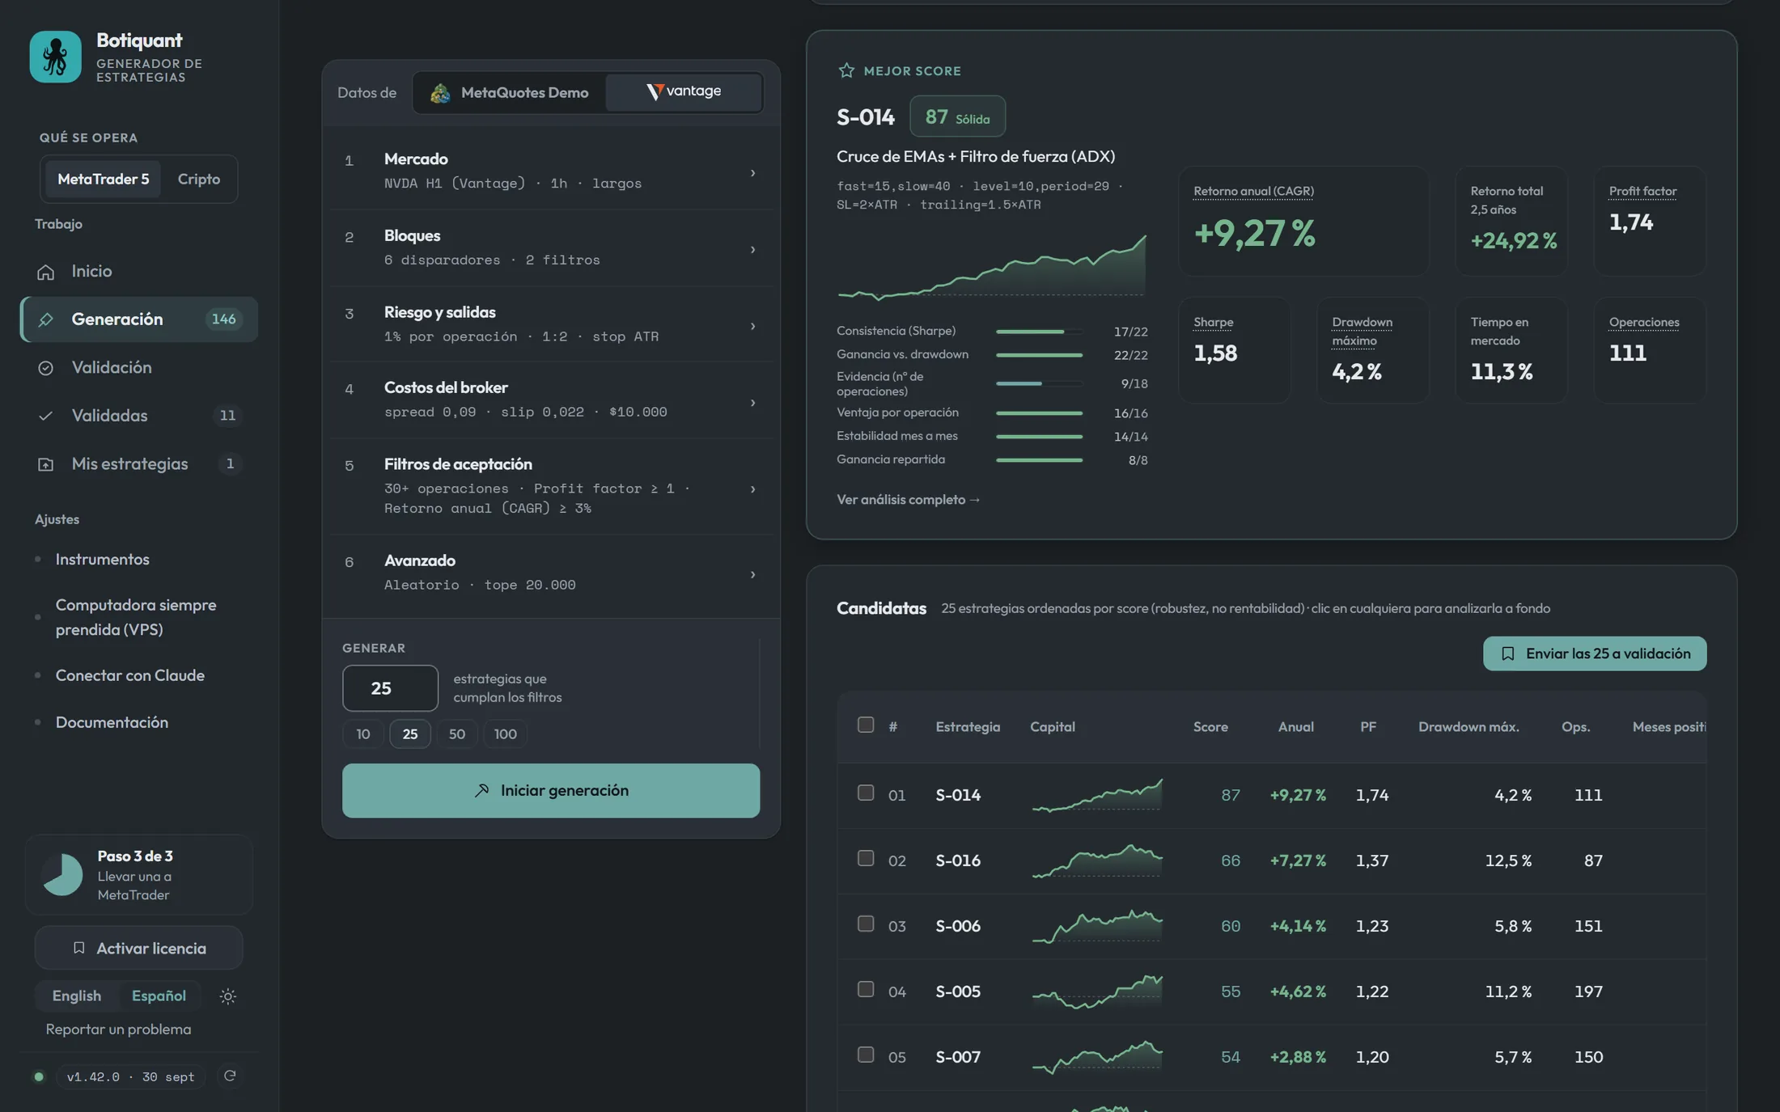Click the Mis estrategias folder icon
The image size is (1780, 1112).
click(45, 464)
